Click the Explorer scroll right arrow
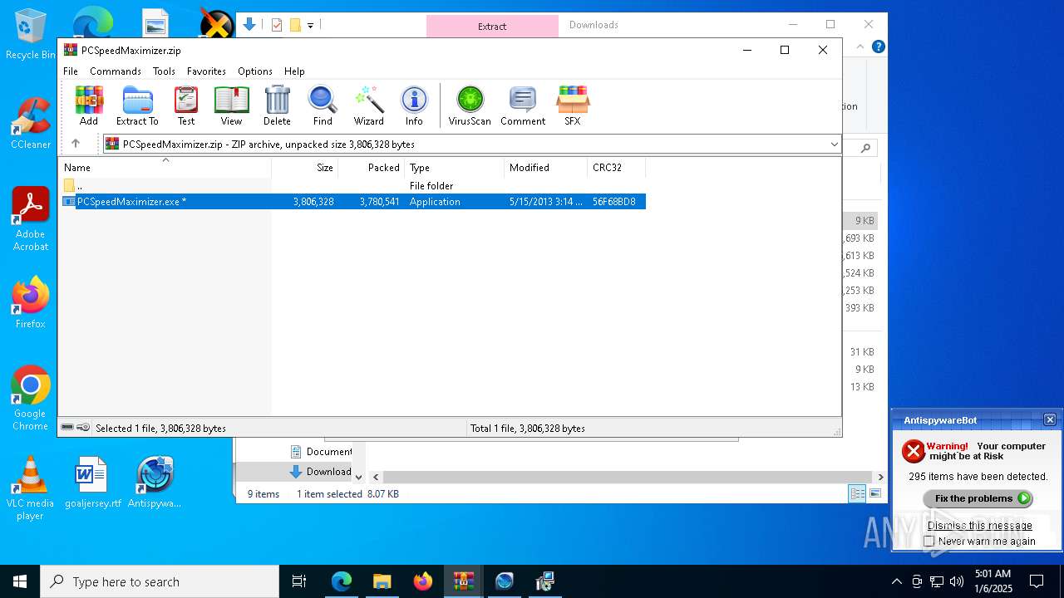 880,477
